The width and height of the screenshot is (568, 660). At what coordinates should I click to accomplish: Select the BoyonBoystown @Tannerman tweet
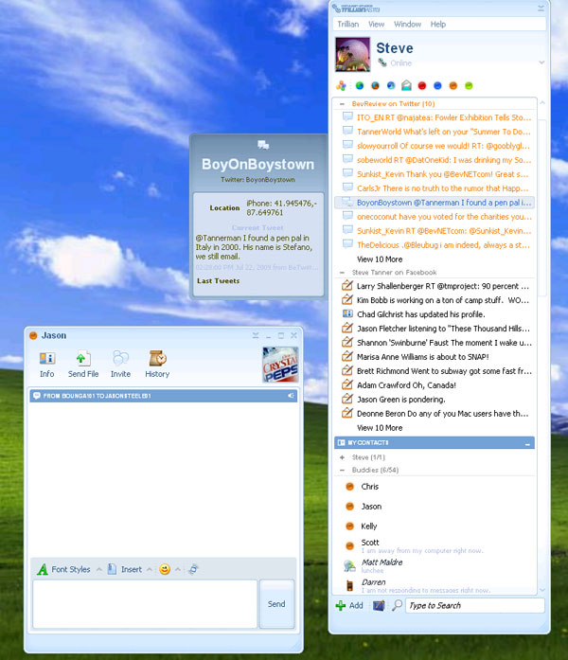pos(435,203)
